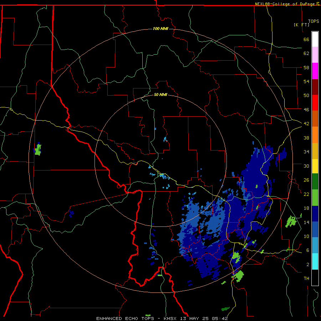Click the light green legend swatch
Image resolution: width=321 pixels, height=321 pixels.
[x=315, y=198]
